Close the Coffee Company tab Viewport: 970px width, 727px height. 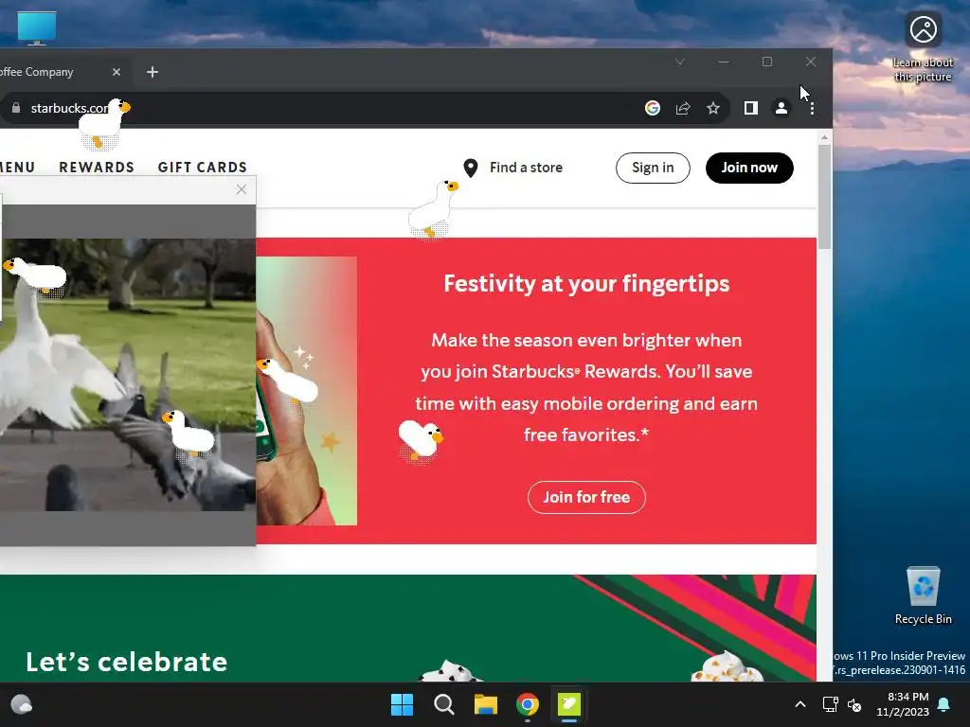click(x=117, y=72)
